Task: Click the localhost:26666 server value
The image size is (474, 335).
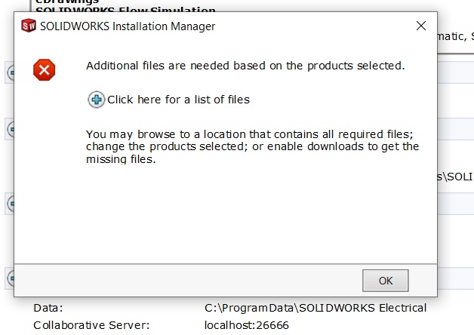Action: [x=246, y=325]
